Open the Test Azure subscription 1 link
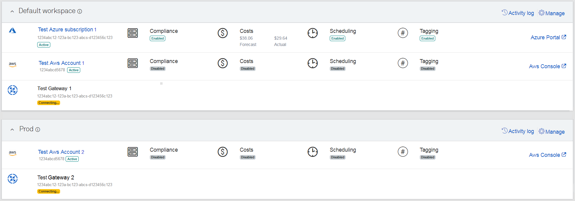575x201 pixels. coord(67,30)
